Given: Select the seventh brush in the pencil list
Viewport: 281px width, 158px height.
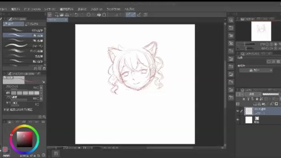Looking at the screenshot, I should click(23, 61).
